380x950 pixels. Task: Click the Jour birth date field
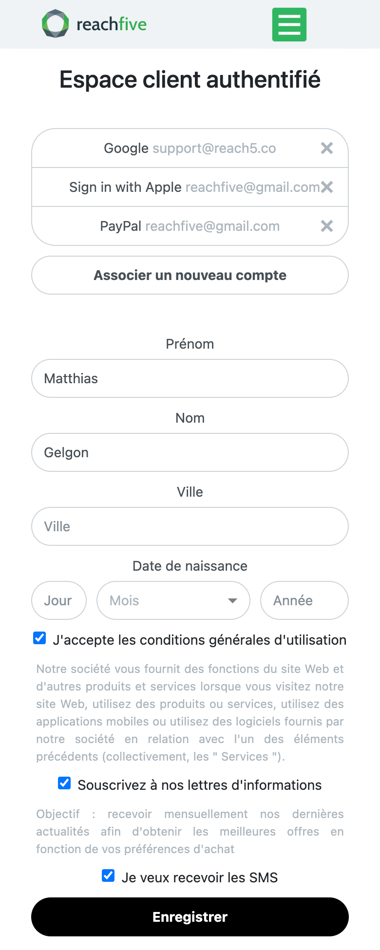pos(59,600)
